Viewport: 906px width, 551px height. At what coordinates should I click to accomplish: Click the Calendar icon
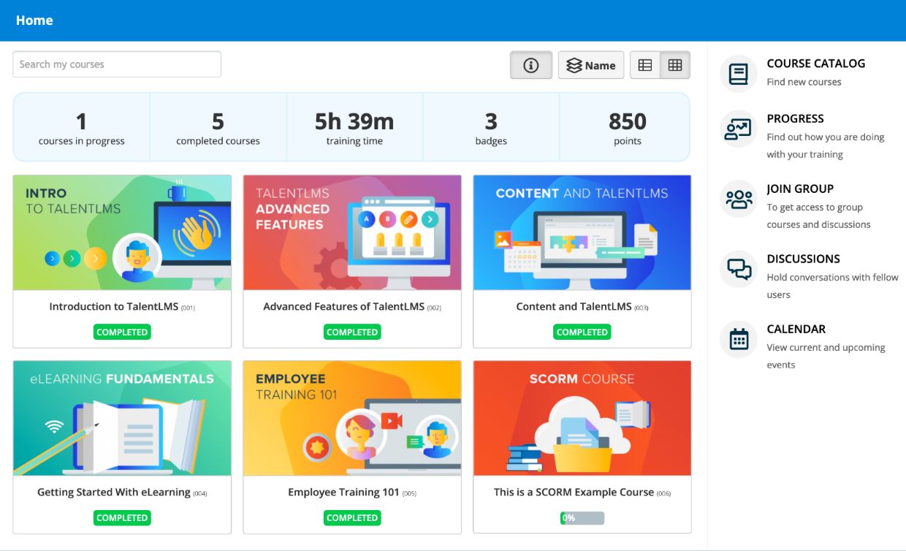[x=739, y=340]
